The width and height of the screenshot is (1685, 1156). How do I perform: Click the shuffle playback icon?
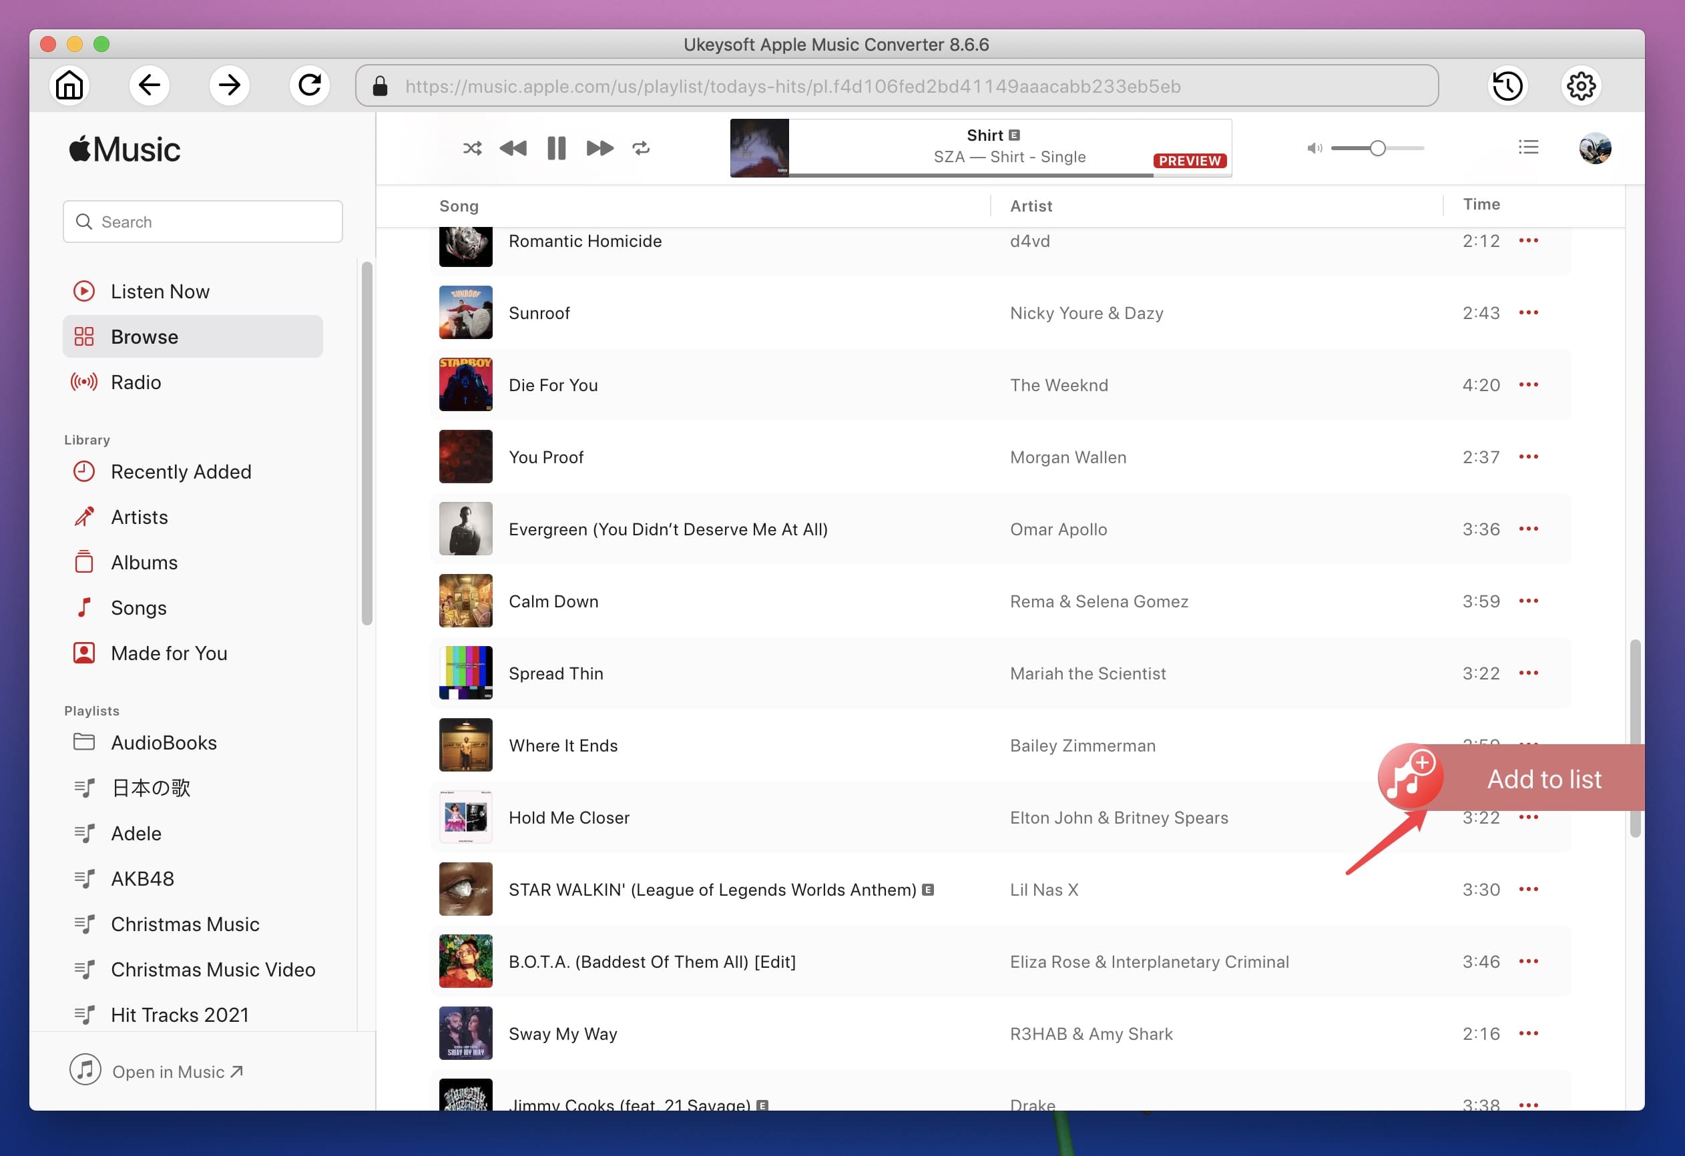coord(473,148)
